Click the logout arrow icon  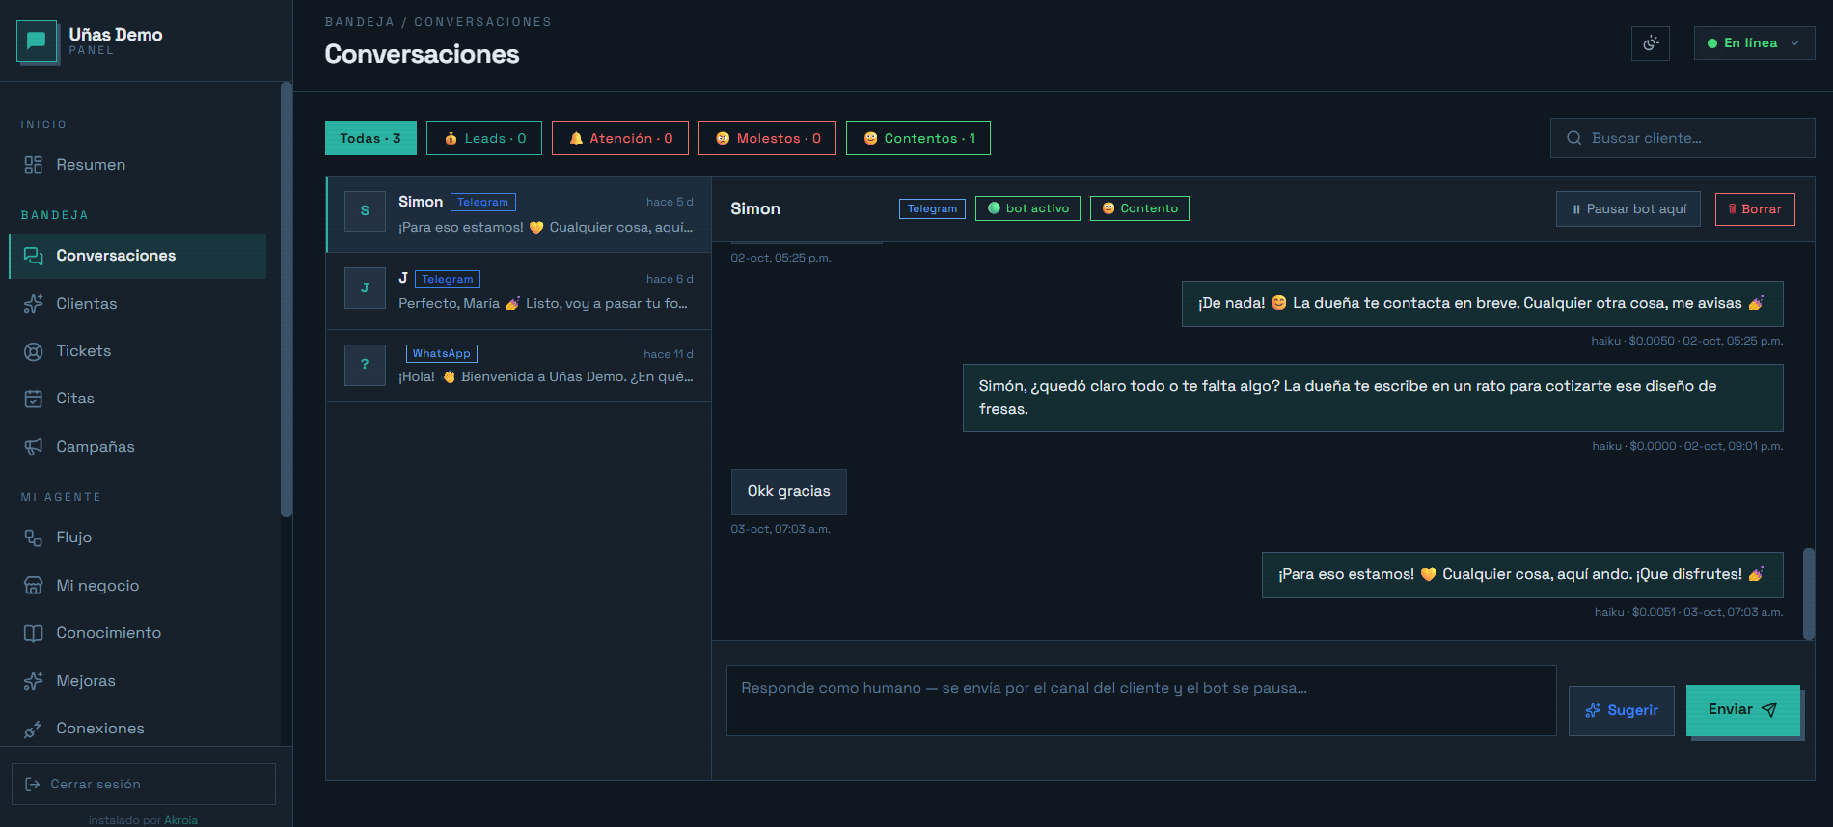point(33,785)
